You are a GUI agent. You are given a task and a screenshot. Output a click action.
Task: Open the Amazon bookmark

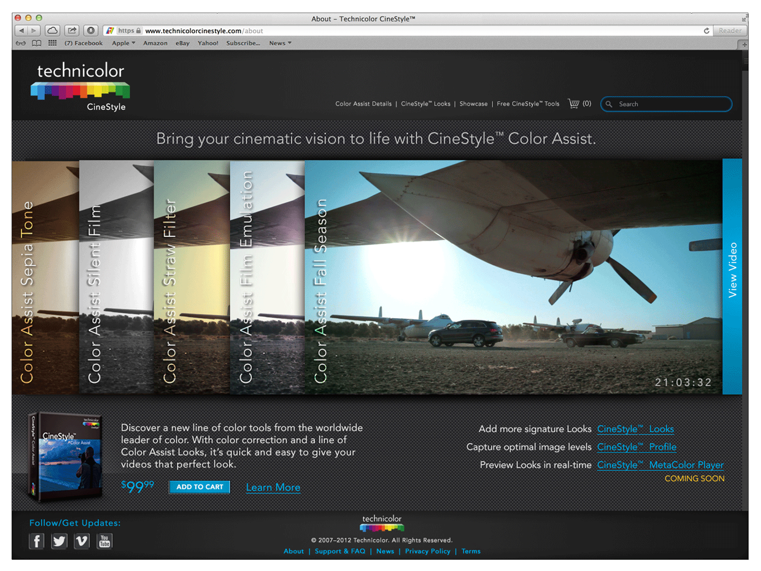click(x=155, y=43)
